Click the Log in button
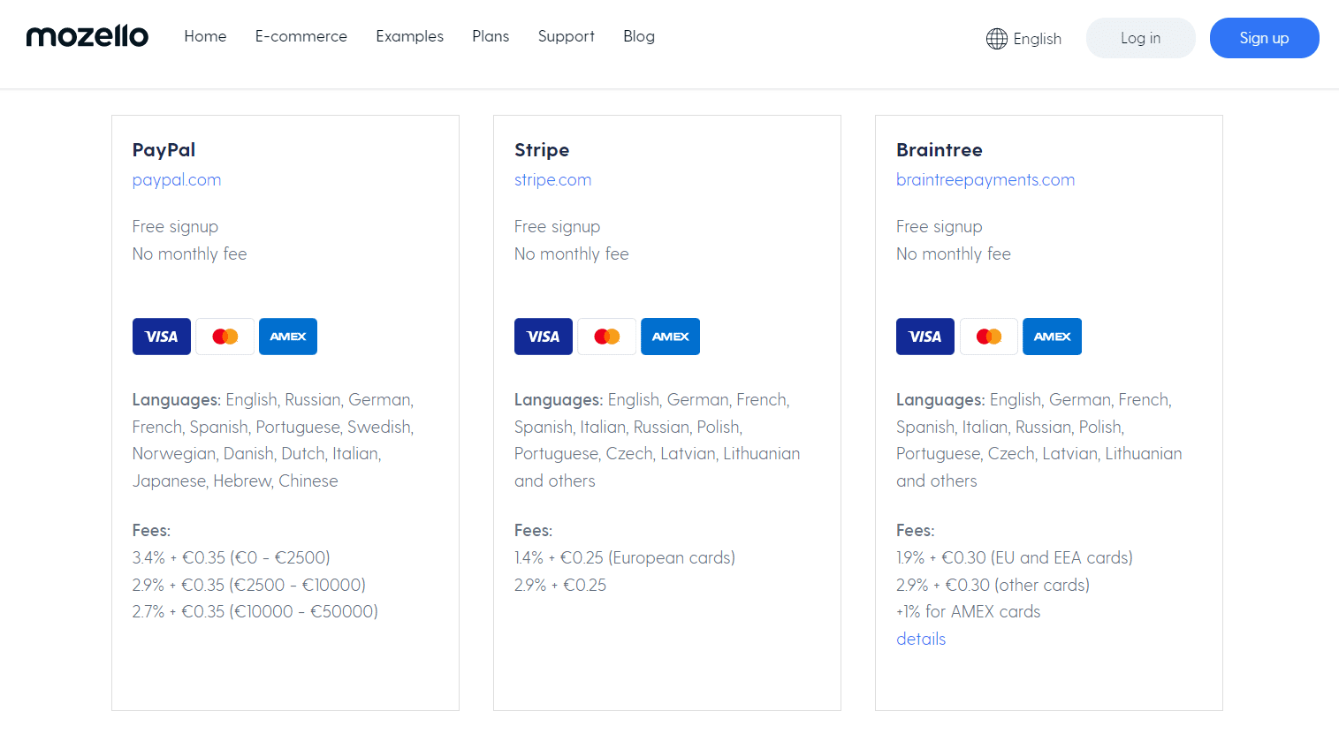 coord(1141,38)
